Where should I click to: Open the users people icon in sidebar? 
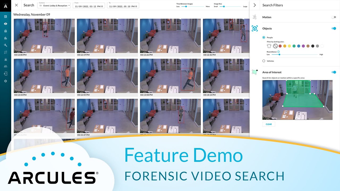click(x=6, y=66)
